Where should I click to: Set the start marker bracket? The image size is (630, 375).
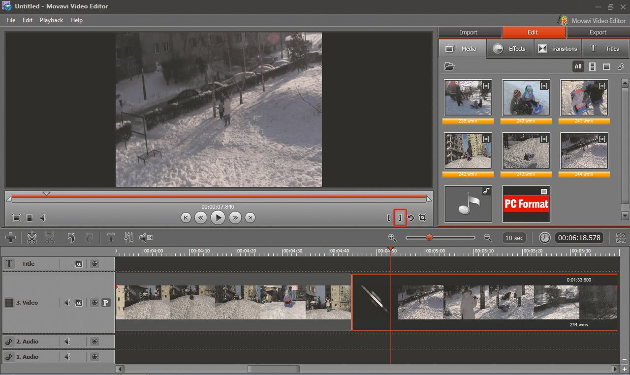point(389,218)
